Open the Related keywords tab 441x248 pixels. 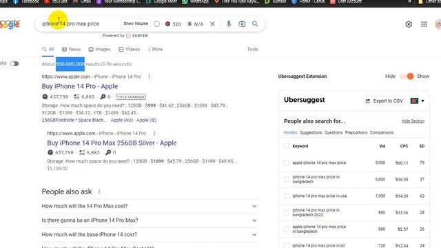[x=290, y=132]
